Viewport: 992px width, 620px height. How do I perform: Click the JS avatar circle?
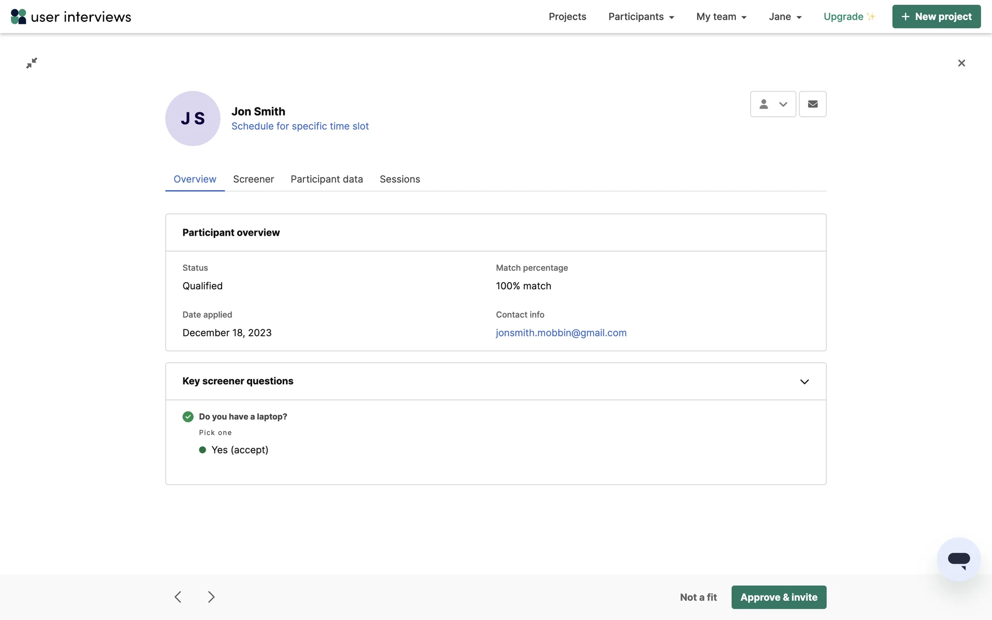pos(193,118)
